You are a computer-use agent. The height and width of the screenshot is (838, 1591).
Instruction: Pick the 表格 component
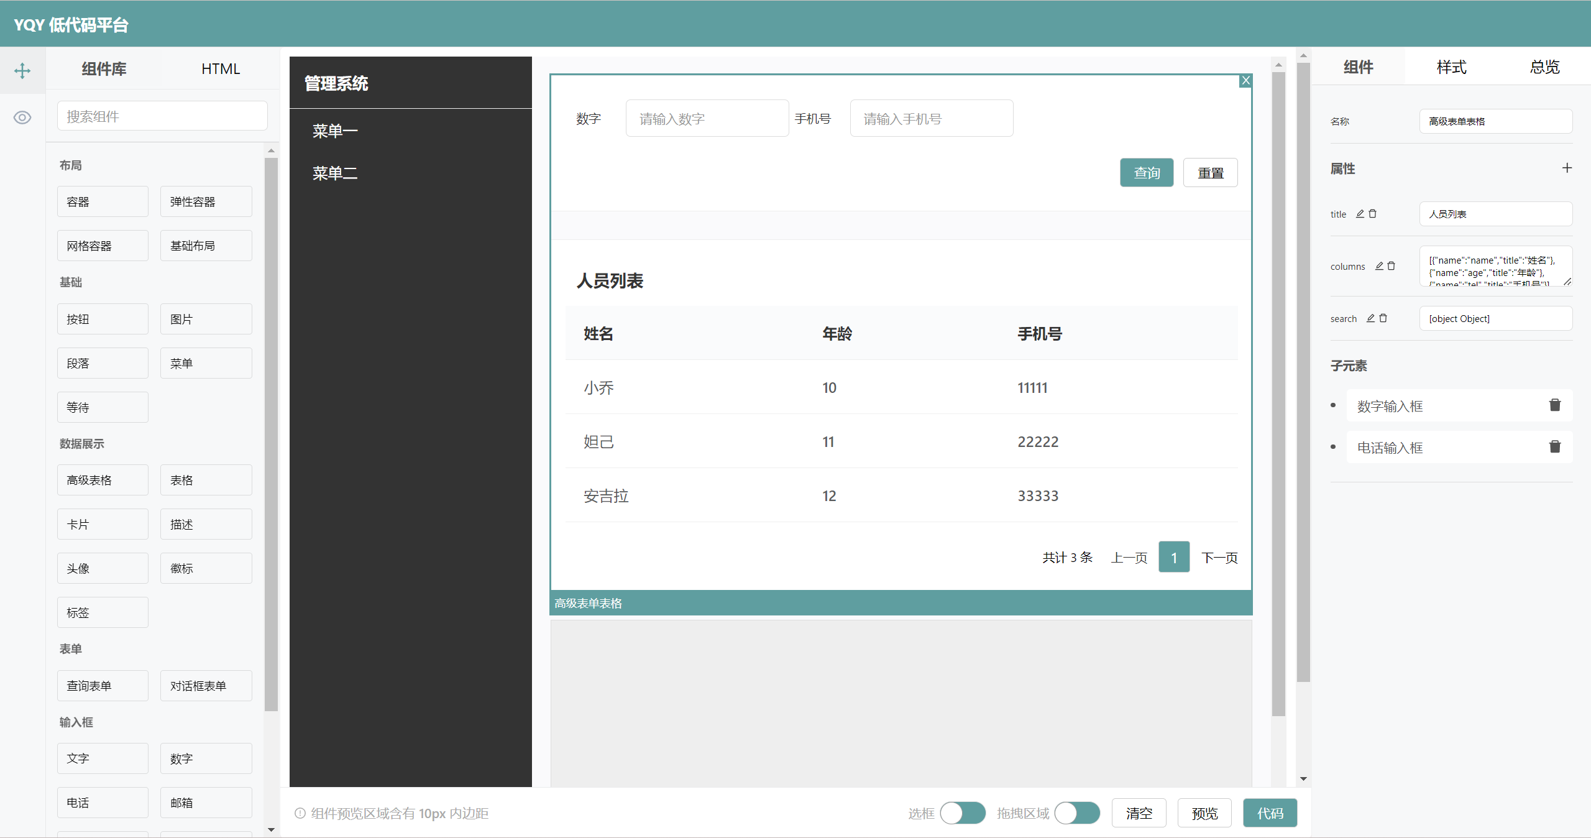coord(206,480)
